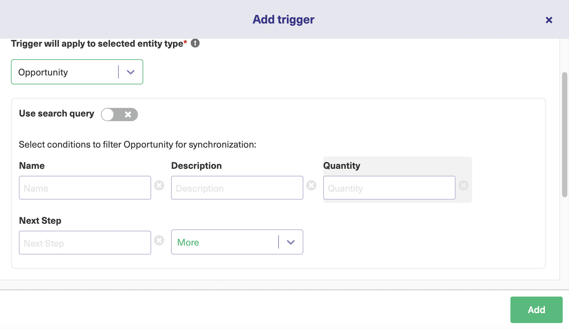Focus the Description input field

[x=237, y=188]
